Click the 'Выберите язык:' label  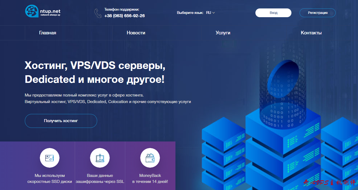click(x=190, y=13)
